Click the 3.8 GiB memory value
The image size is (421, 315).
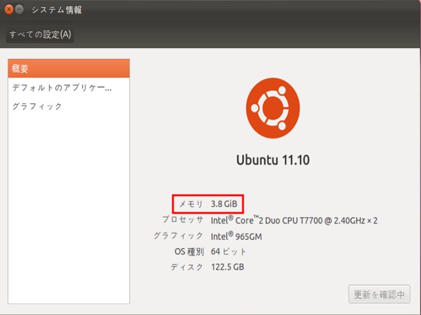tap(224, 204)
